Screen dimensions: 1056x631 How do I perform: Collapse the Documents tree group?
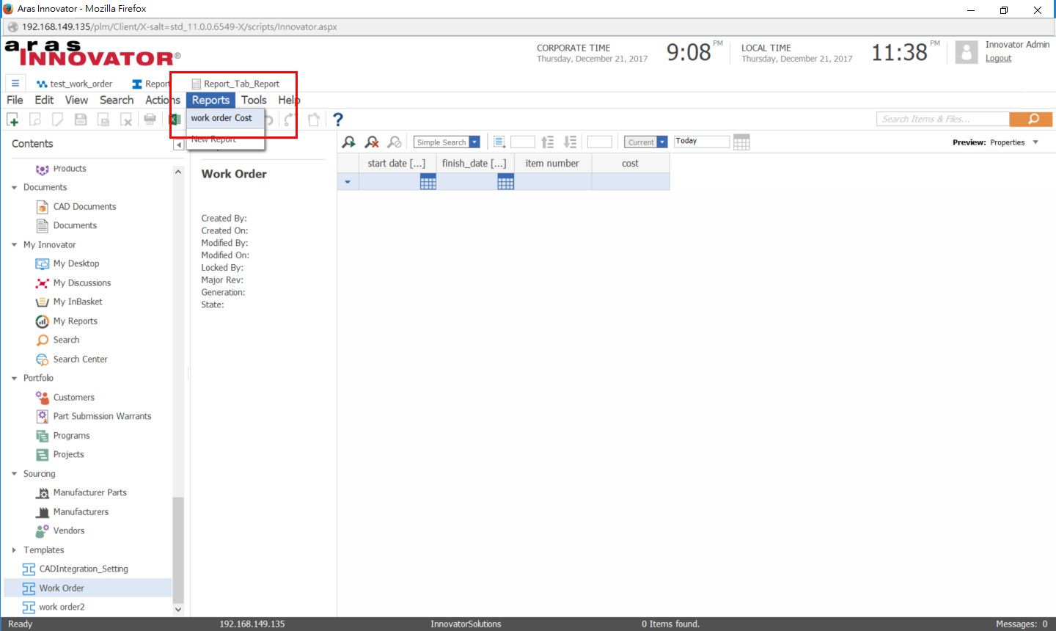pos(14,188)
